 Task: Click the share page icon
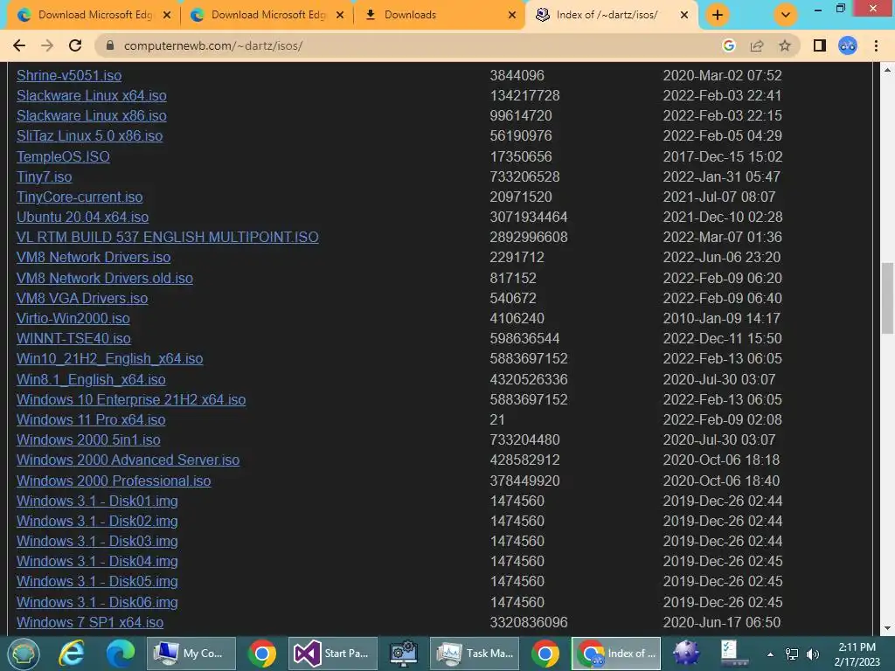[x=757, y=45]
